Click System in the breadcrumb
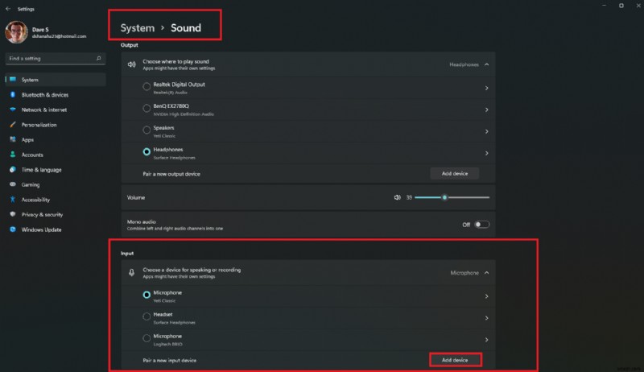 coord(138,28)
